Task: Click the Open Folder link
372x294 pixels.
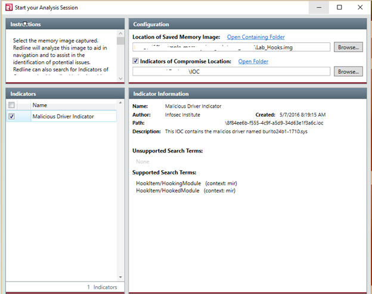Action: [x=253, y=61]
